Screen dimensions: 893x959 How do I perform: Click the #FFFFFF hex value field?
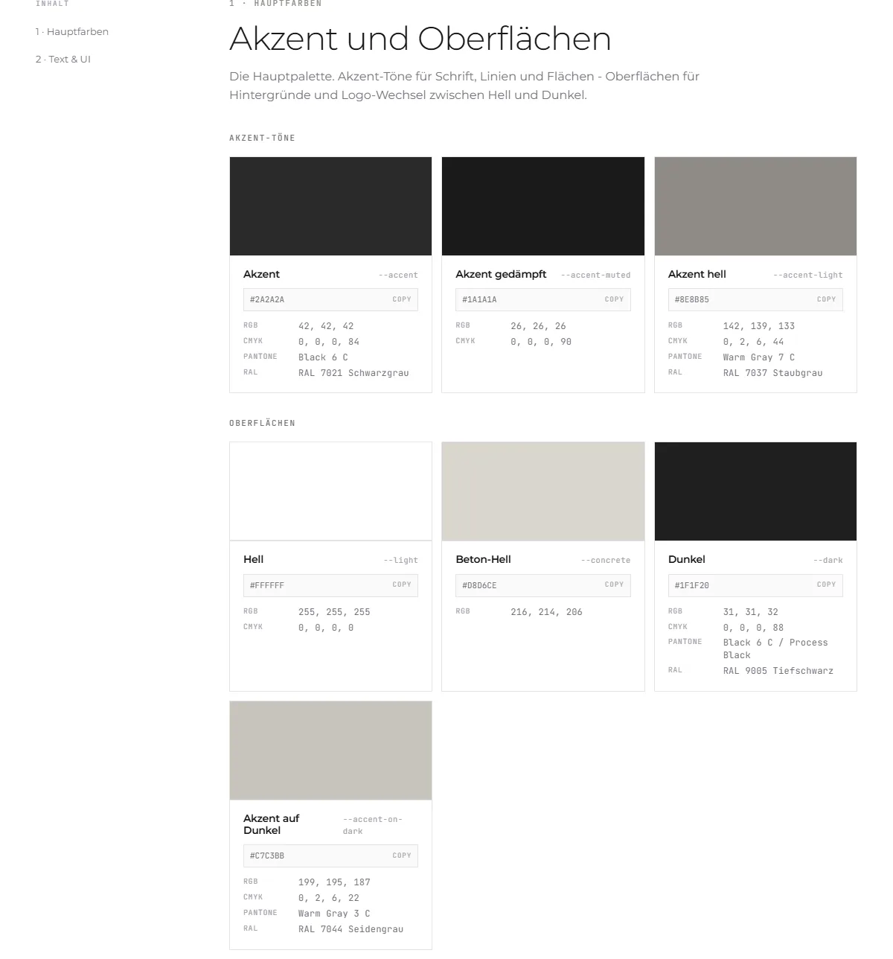pyautogui.click(x=330, y=585)
